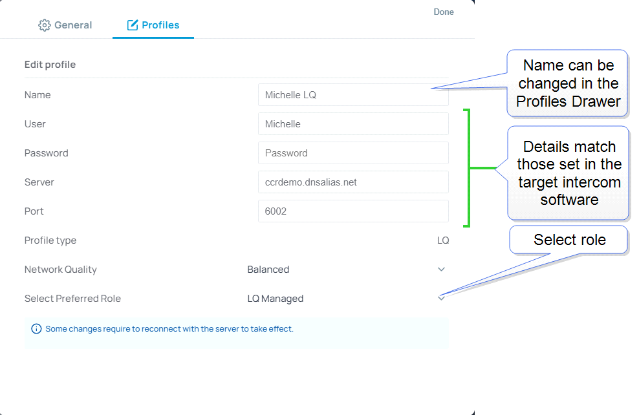Click the LQ profile type value

442,240
